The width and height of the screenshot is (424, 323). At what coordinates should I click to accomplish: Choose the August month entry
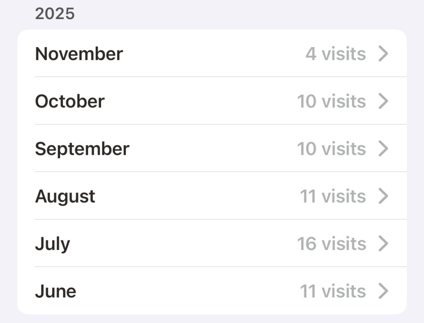(65, 196)
